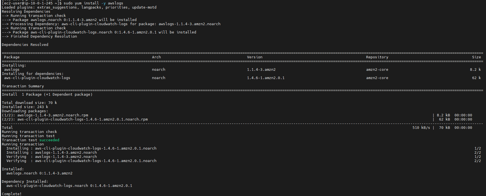Click the 'Repository' column header
Viewport: 486px width, 196px height.
coord(377,57)
